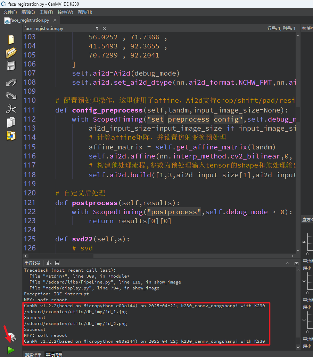Screen dimensions: 313x357
Task: Open the file selector dropdown for face_registration.py
Action: [x=97, y=28]
